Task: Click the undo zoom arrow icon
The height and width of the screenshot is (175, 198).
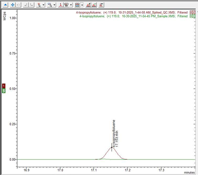Action: coord(19,5)
